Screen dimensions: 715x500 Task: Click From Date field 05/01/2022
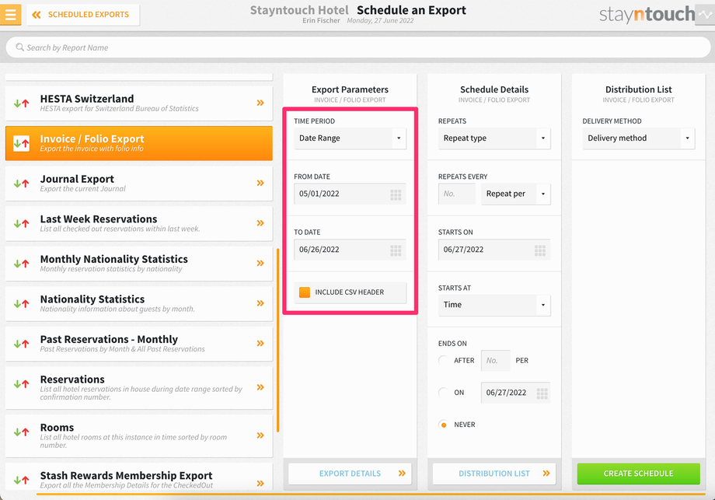click(350, 194)
